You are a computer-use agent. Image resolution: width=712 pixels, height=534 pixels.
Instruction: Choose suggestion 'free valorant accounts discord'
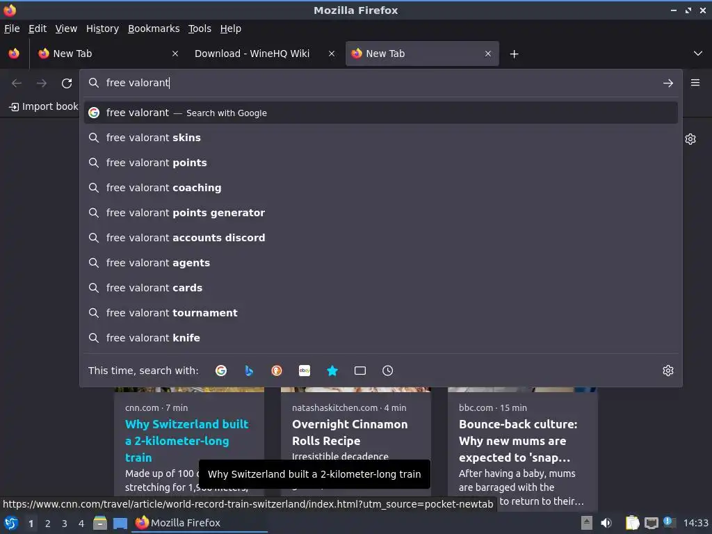coord(380,238)
